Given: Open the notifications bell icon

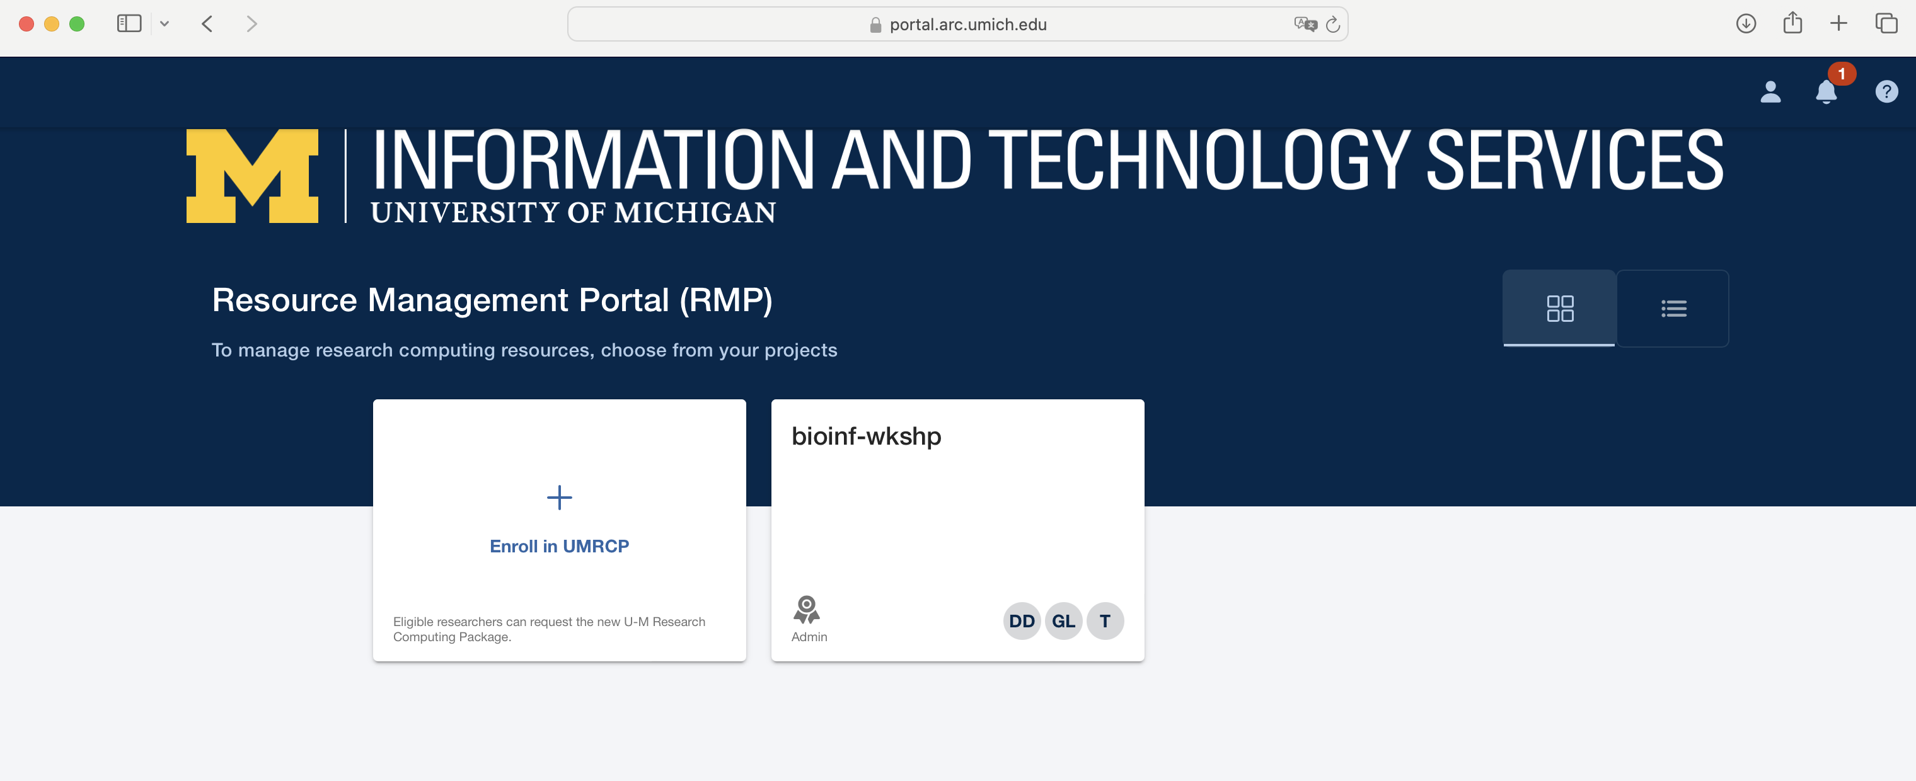Looking at the screenshot, I should coord(1826,92).
